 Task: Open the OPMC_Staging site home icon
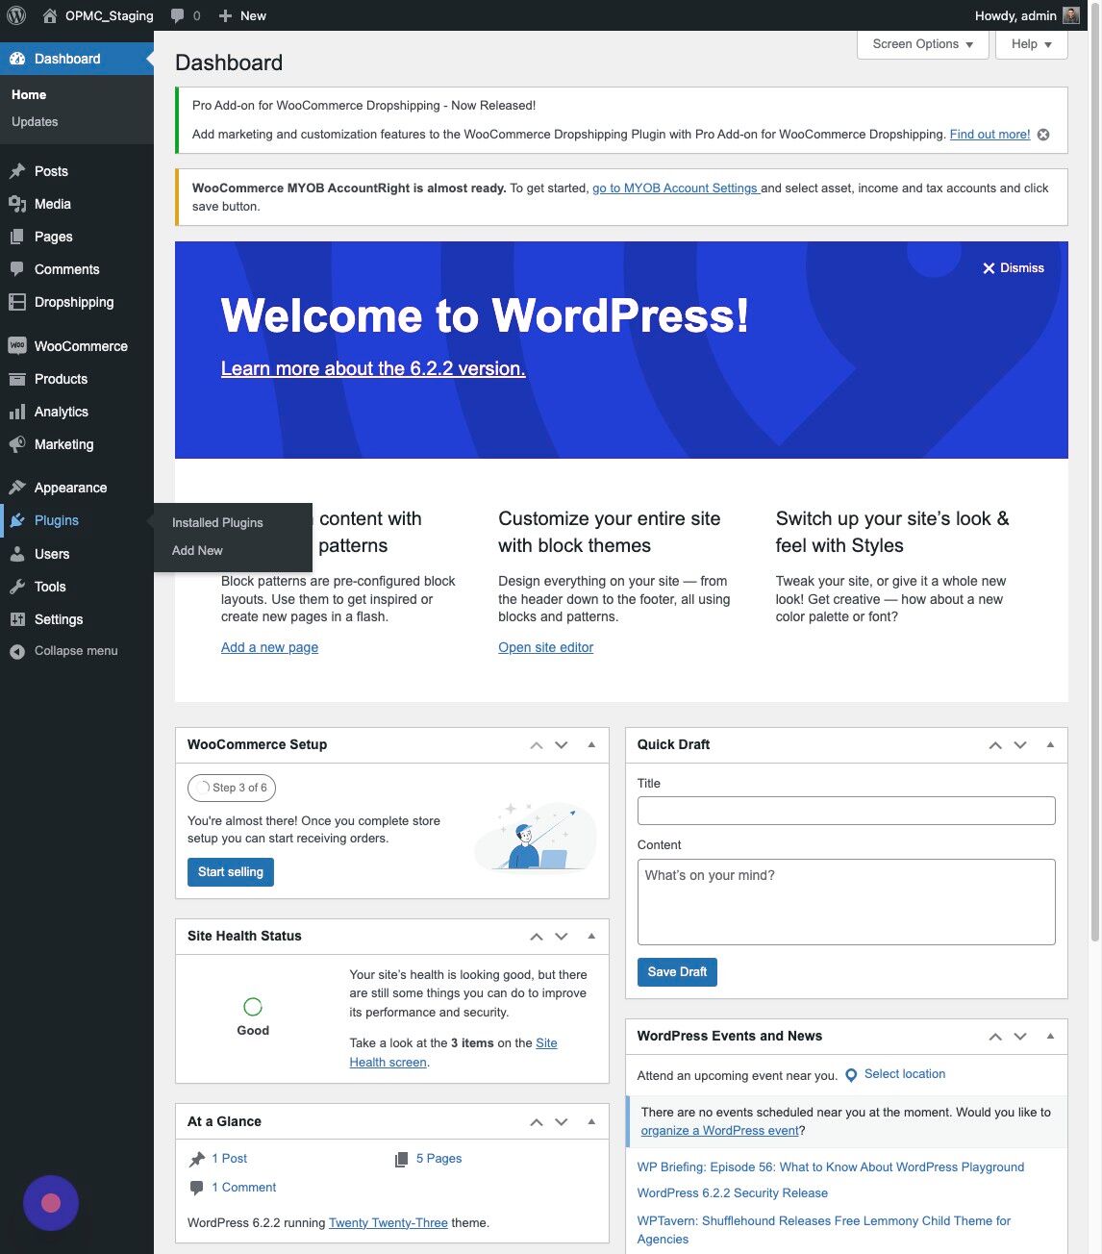pos(50,15)
